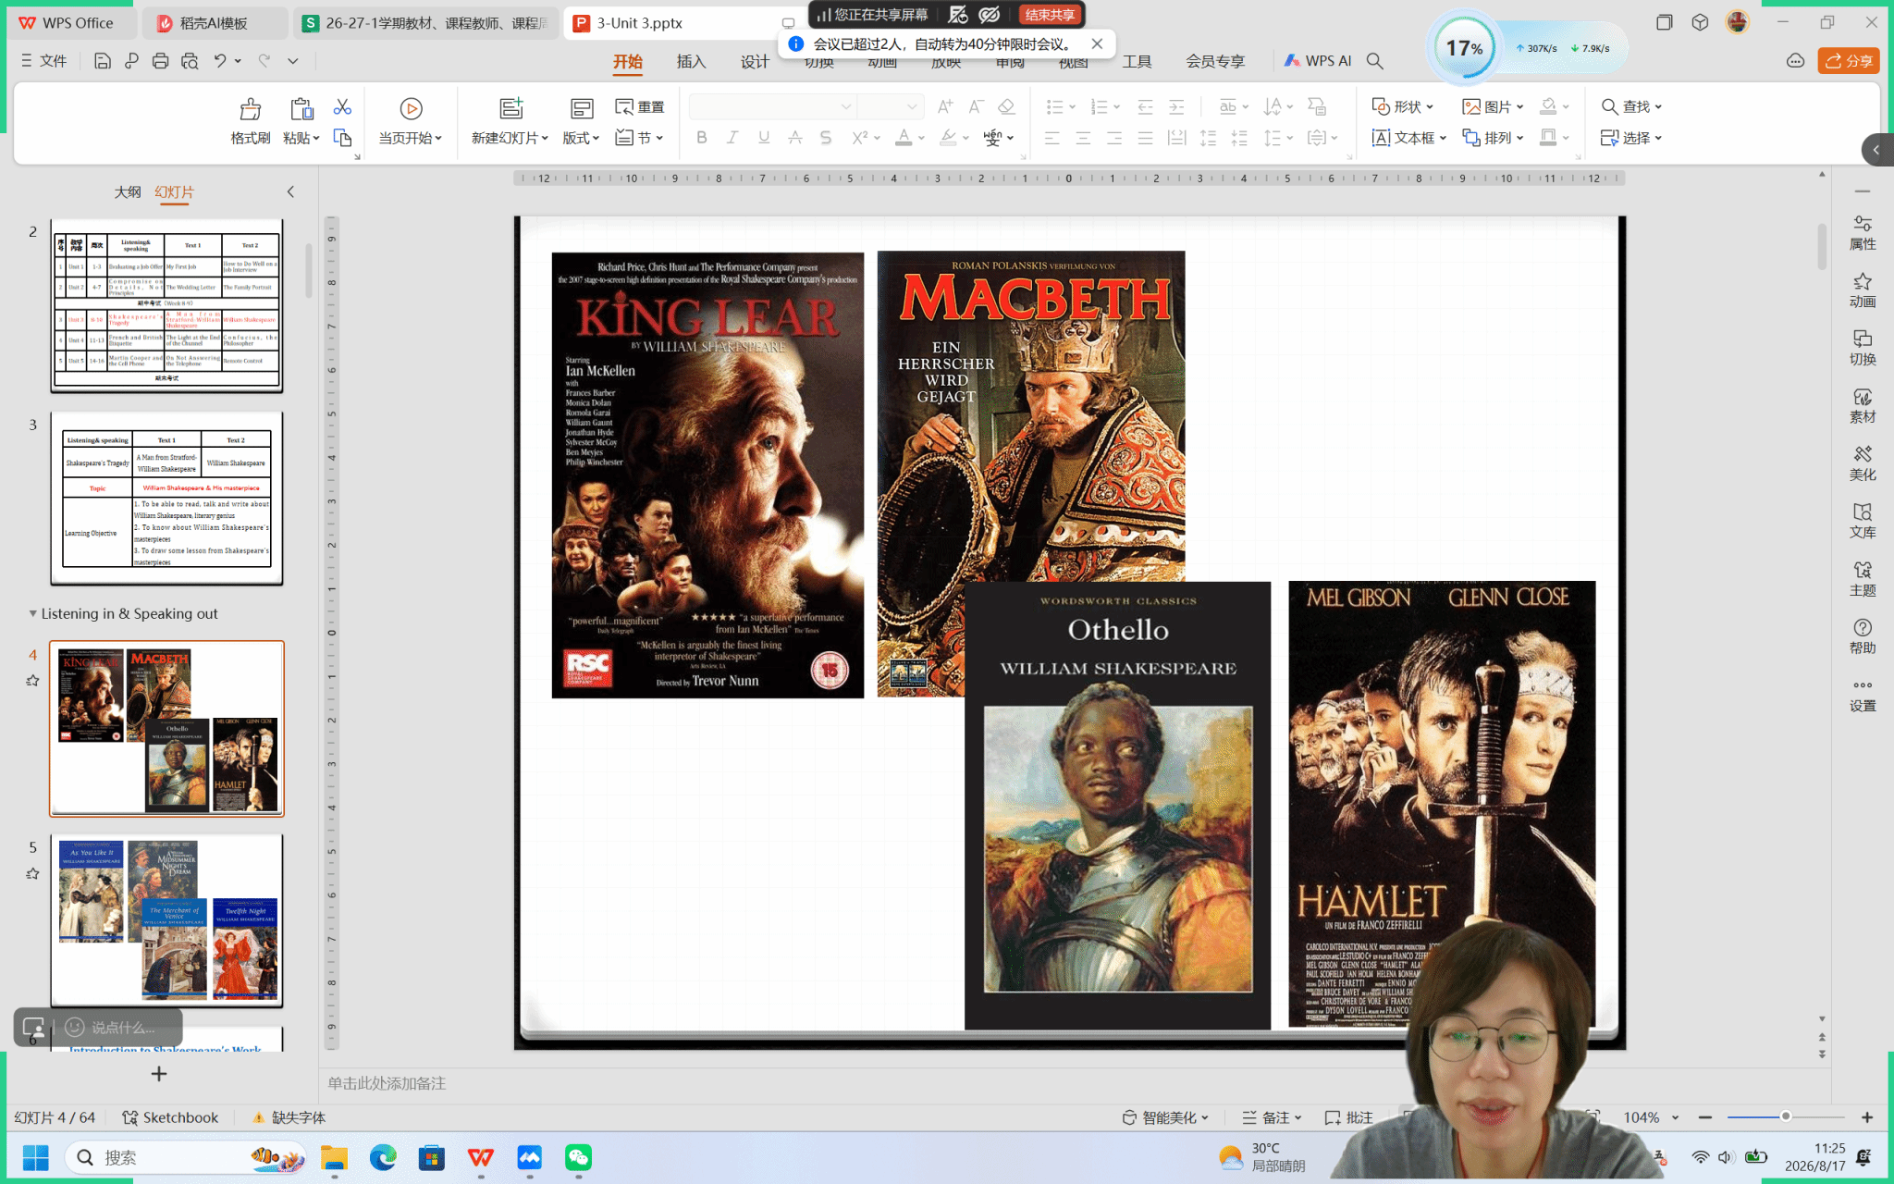Click the 分享 share button
The height and width of the screenshot is (1184, 1894).
(1849, 61)
